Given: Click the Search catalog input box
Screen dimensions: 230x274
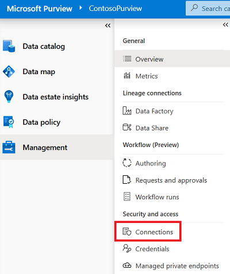Looking at the screenshot, I should coord(208,8).
